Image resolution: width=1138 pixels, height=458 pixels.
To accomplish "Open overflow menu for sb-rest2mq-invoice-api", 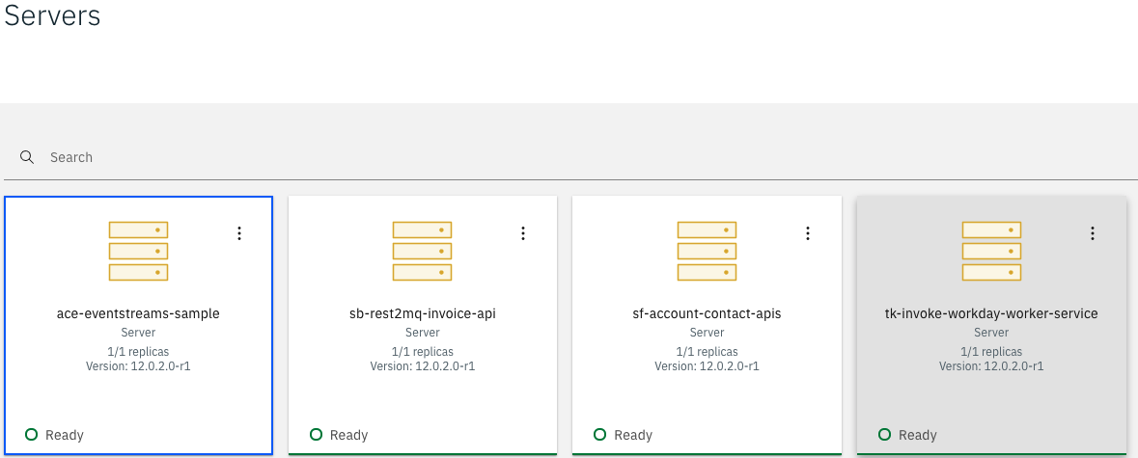I will tap(523, 233).
